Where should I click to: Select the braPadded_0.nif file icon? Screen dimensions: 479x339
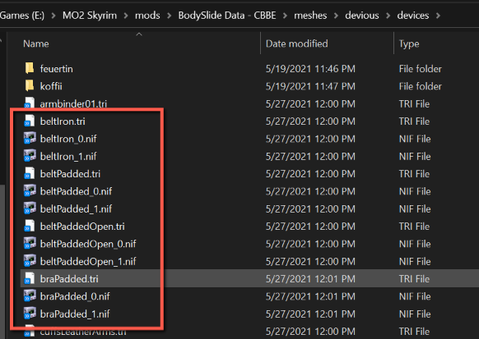[x=30, y=296]
